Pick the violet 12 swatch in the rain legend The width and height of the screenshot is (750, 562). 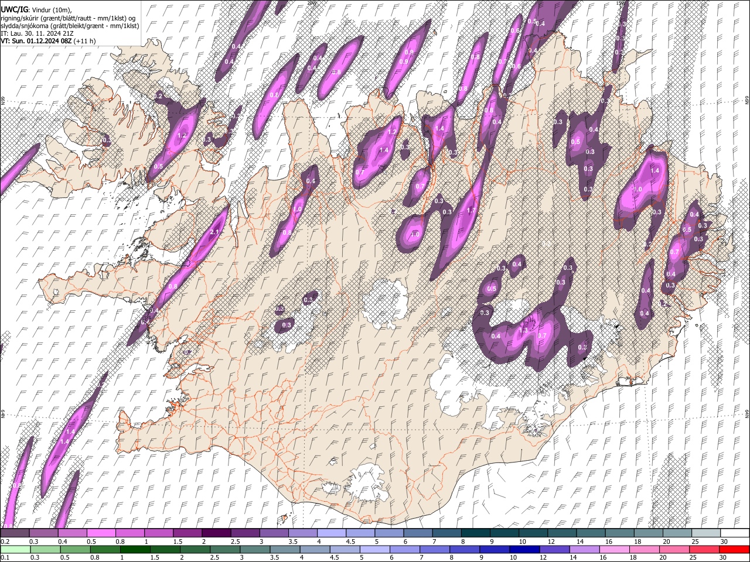tap(554, 549)
